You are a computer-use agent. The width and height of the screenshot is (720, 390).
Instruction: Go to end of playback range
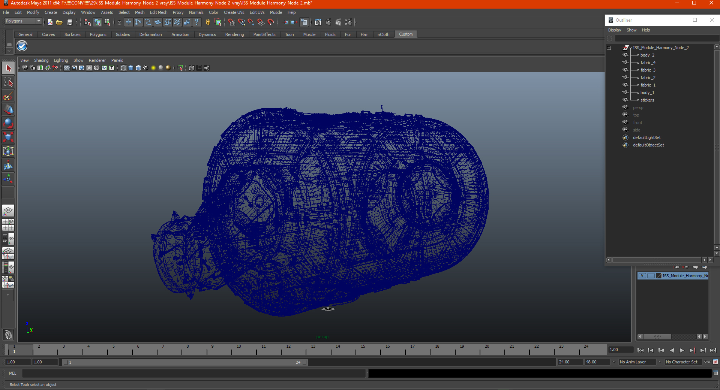(713, 350)
